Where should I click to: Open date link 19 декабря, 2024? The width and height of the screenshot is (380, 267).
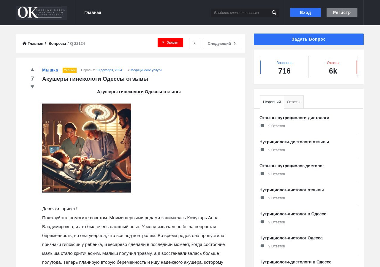(x=109, y=70)
